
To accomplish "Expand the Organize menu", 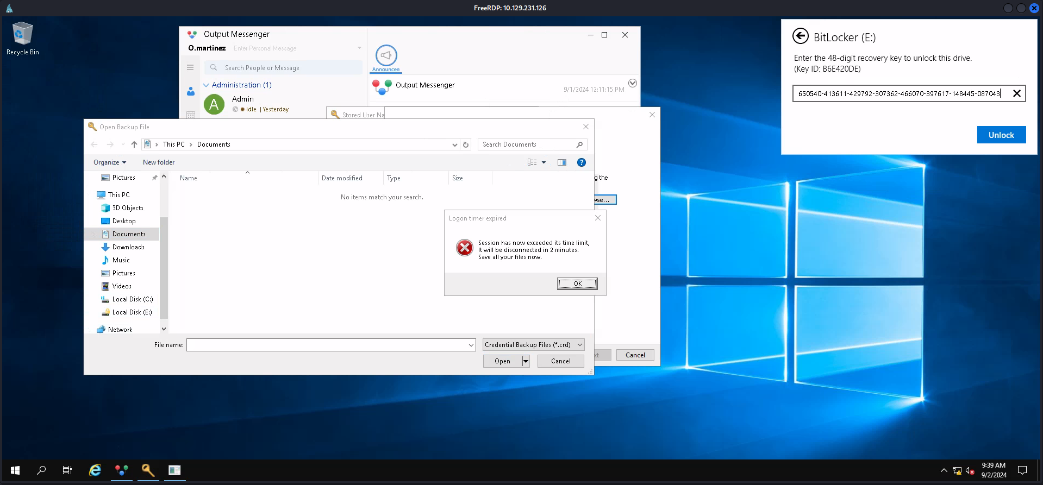I will click(x=109, y=162).
